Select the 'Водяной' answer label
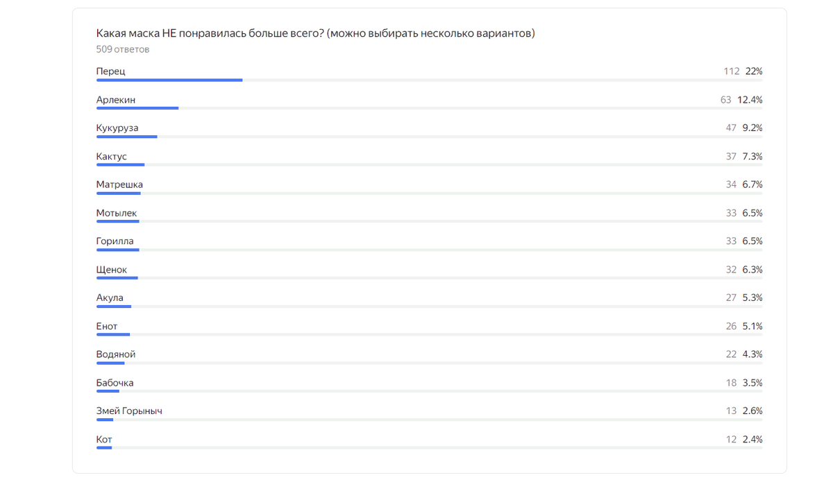This screenshot has height=482, width=833. [x=116, y=354]
